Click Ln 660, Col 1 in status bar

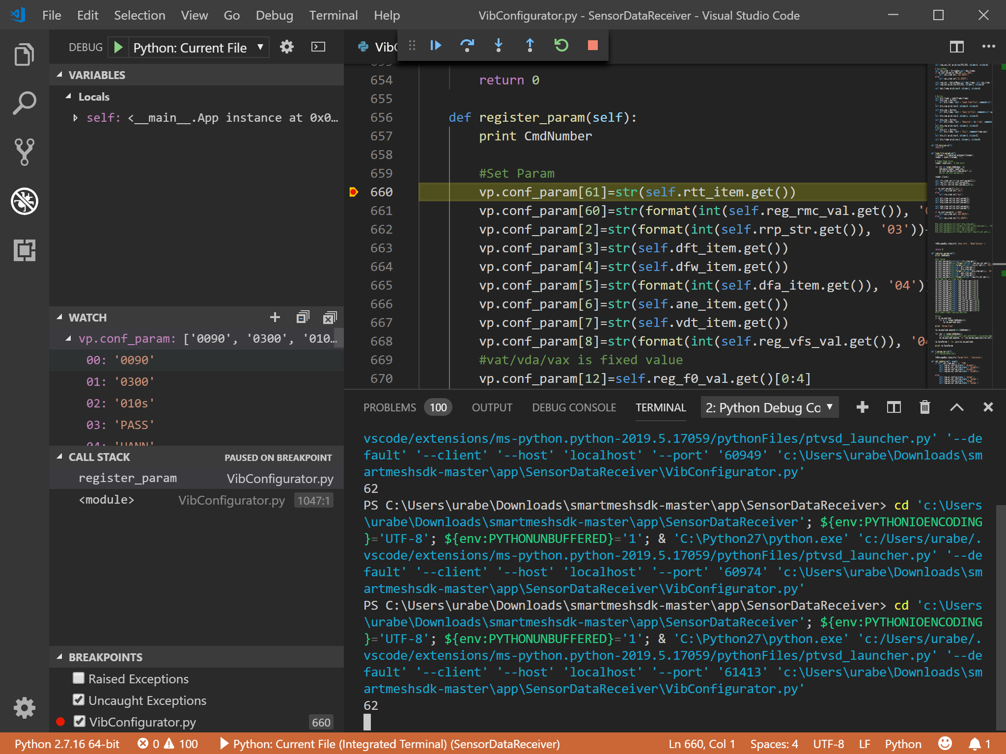(701, 743)
